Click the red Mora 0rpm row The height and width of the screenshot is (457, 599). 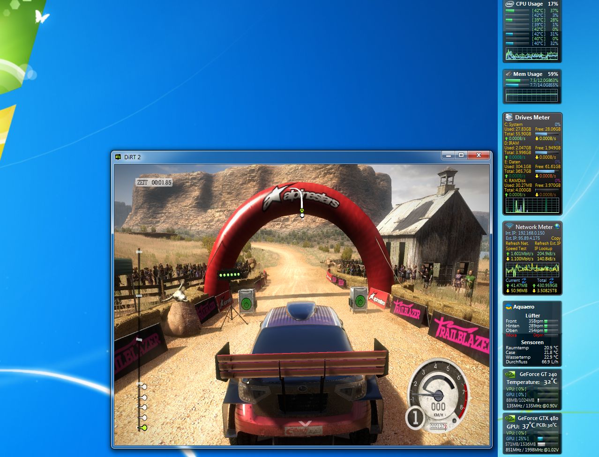[532, 335]
